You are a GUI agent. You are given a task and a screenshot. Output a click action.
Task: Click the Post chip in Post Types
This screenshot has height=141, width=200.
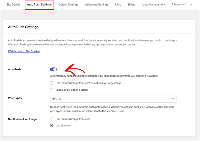tap(56, 99)
